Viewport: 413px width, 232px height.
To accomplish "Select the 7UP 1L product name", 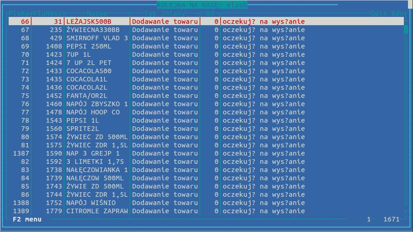I will [x=79, y=54].
